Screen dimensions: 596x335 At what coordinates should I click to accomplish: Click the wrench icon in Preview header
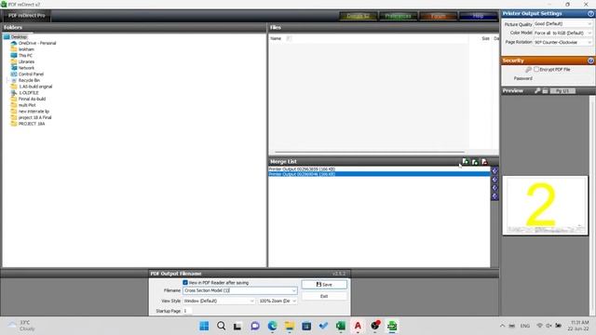click(537, 91)
